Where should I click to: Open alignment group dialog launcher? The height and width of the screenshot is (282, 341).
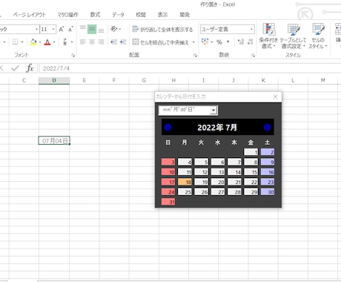point(195,56)
